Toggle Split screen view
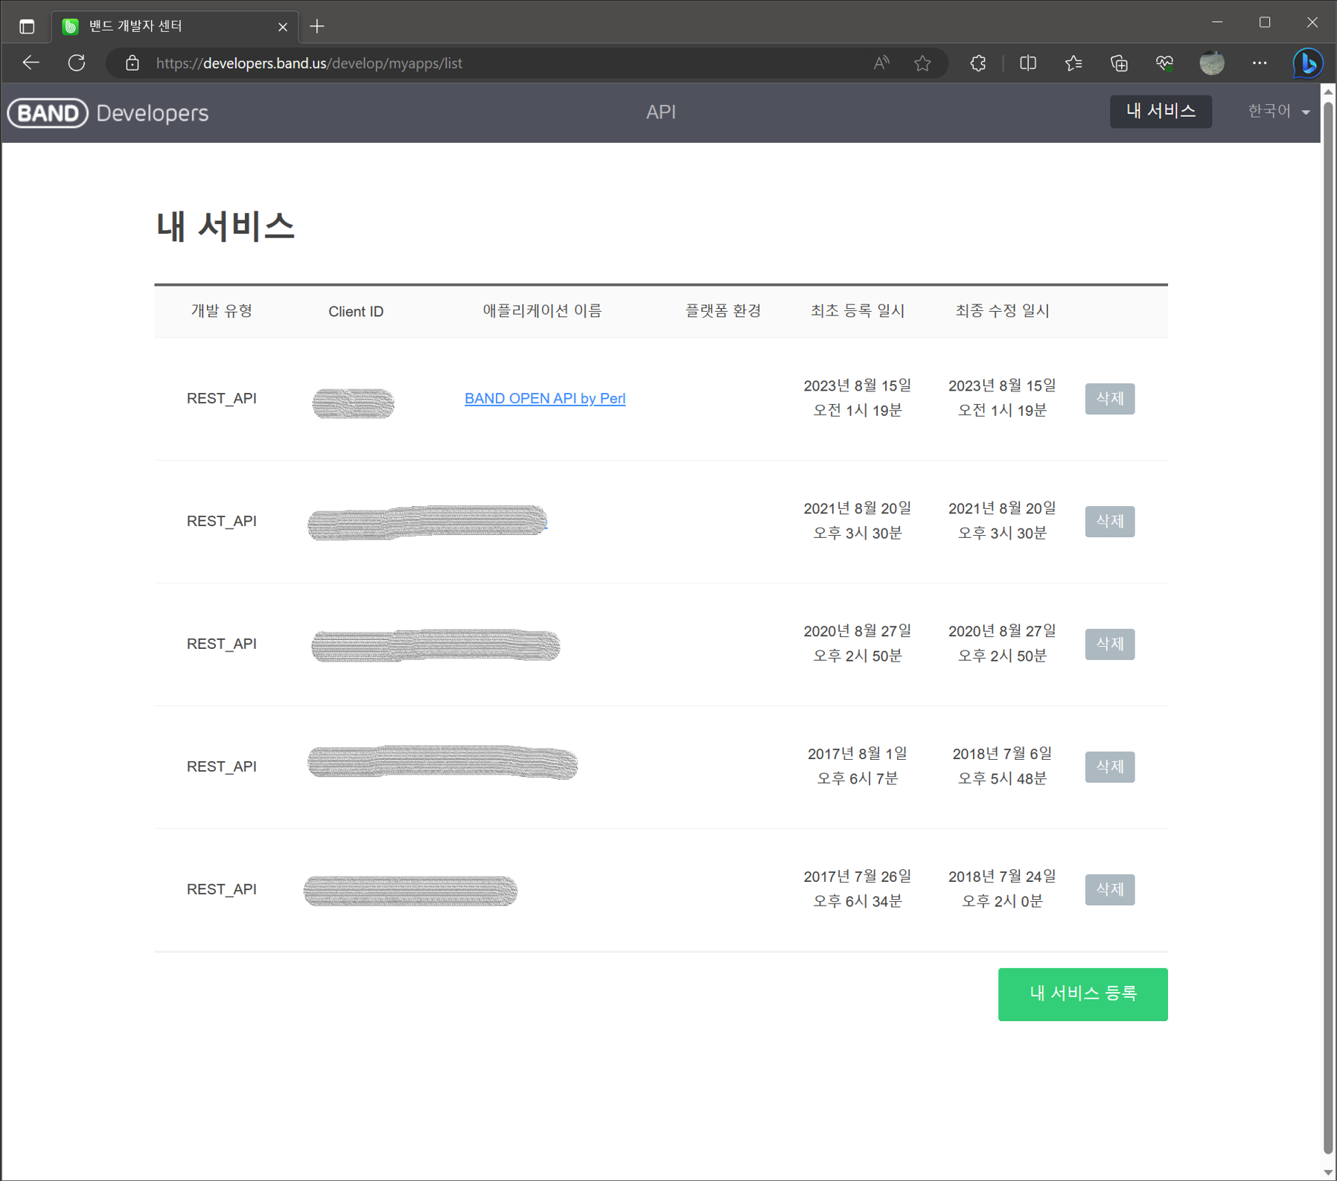The height and width of the screenshot is (1181, 1337). click(x=1028, y=63)
